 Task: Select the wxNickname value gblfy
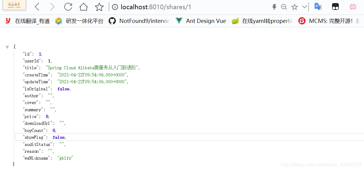pos(65,158)
